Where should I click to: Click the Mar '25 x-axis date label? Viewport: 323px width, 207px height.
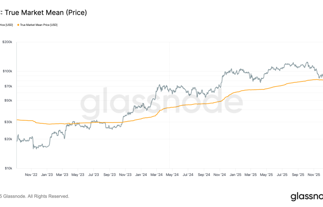(x=251, y=175)
